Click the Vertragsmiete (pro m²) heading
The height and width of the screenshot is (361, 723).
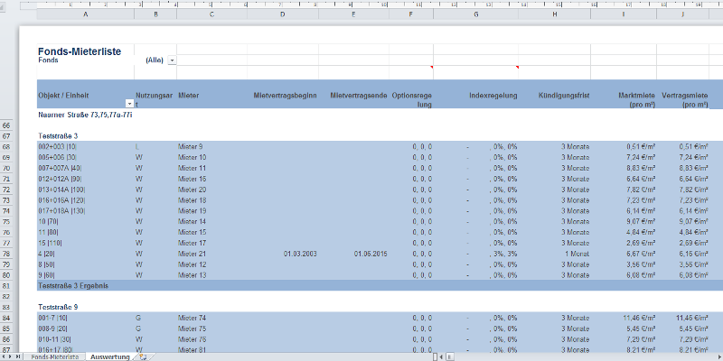pos(685,100)
